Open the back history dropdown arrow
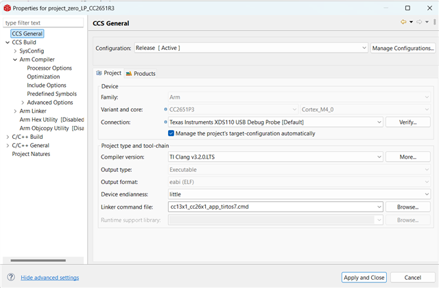The height and width of the screenshot is (288, 439). (x=412, y=22)
